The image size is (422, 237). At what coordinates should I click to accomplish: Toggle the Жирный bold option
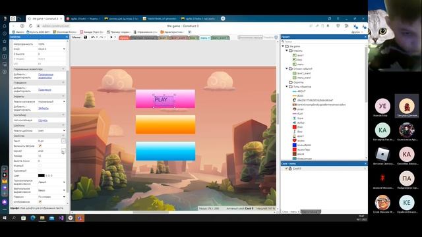[x=40, y=166]
